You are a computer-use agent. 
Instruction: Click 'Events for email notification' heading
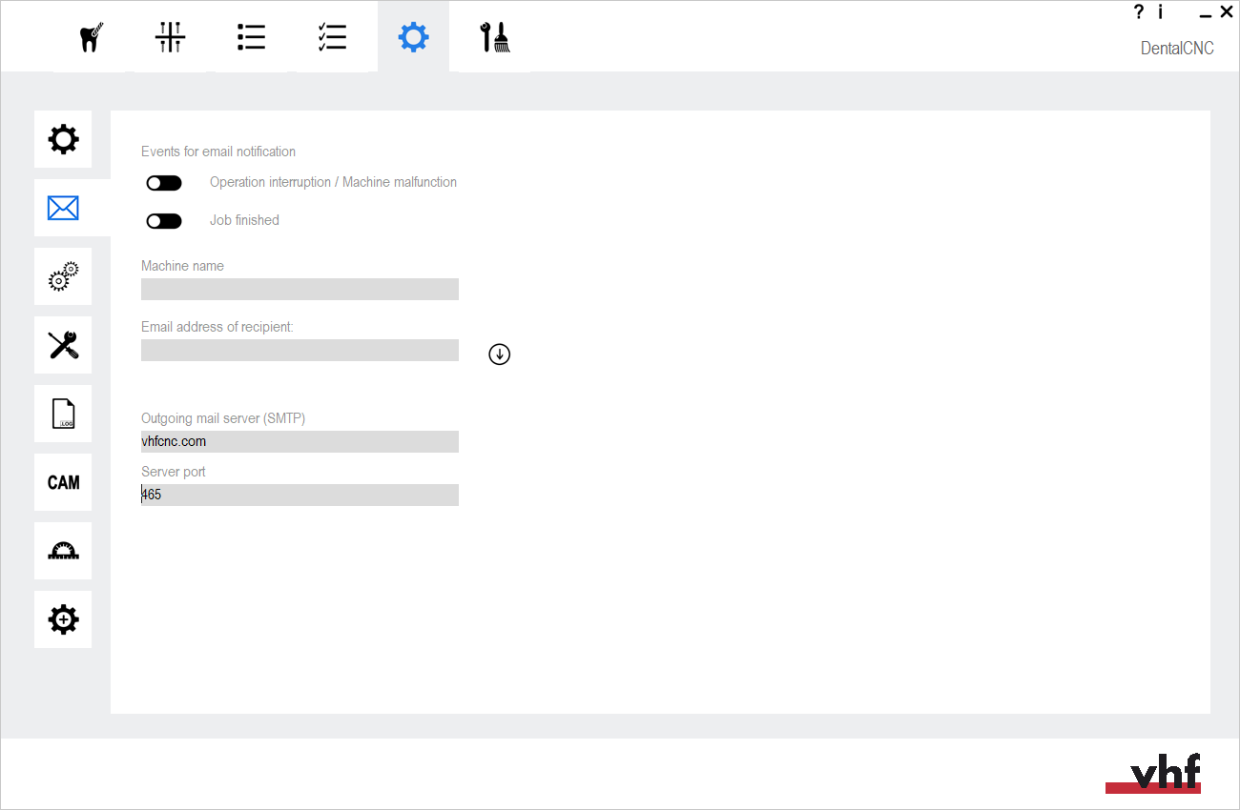pyautogui.click(x=218, y=152)
